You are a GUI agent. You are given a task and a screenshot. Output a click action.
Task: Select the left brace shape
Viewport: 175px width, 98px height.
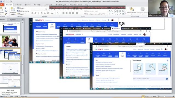[x=117, y=14]
